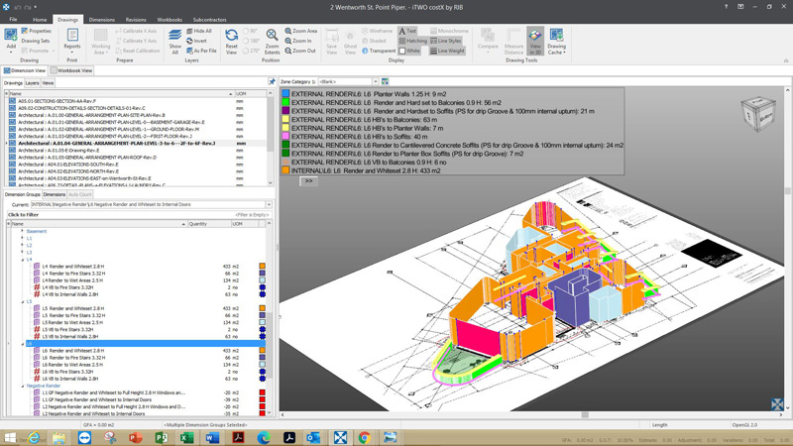
Task: Toggle the Line Styles display option
Action: (445, 41)
